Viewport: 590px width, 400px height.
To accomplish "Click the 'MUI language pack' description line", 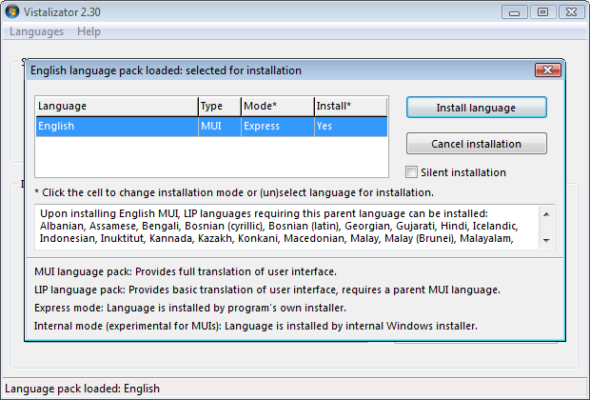I will tap(186, 271).
